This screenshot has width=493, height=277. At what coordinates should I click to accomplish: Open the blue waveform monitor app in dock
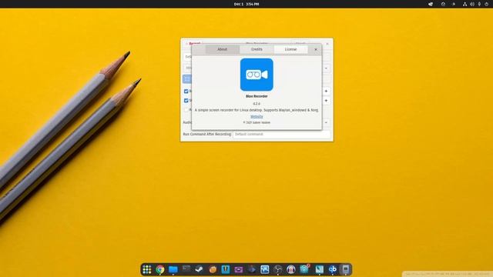click(265, 269)
